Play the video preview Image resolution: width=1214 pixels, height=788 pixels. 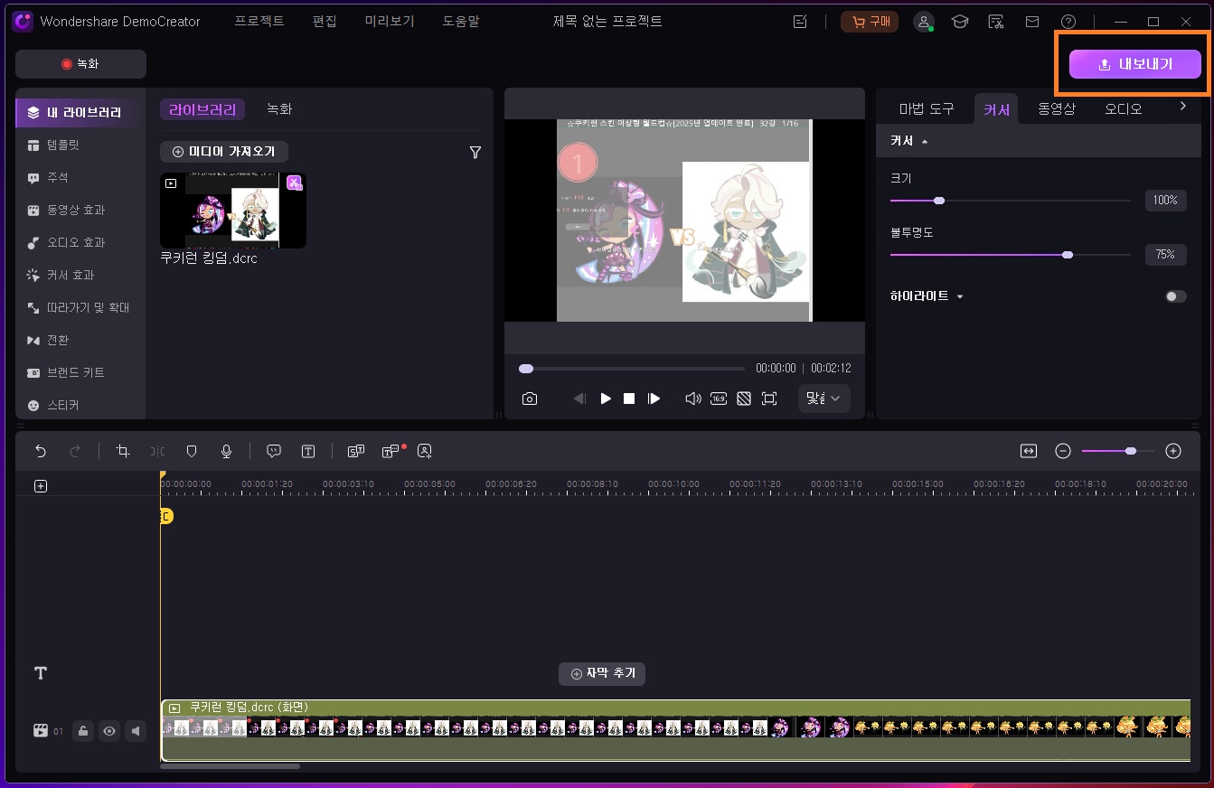[x=606, y=399]
